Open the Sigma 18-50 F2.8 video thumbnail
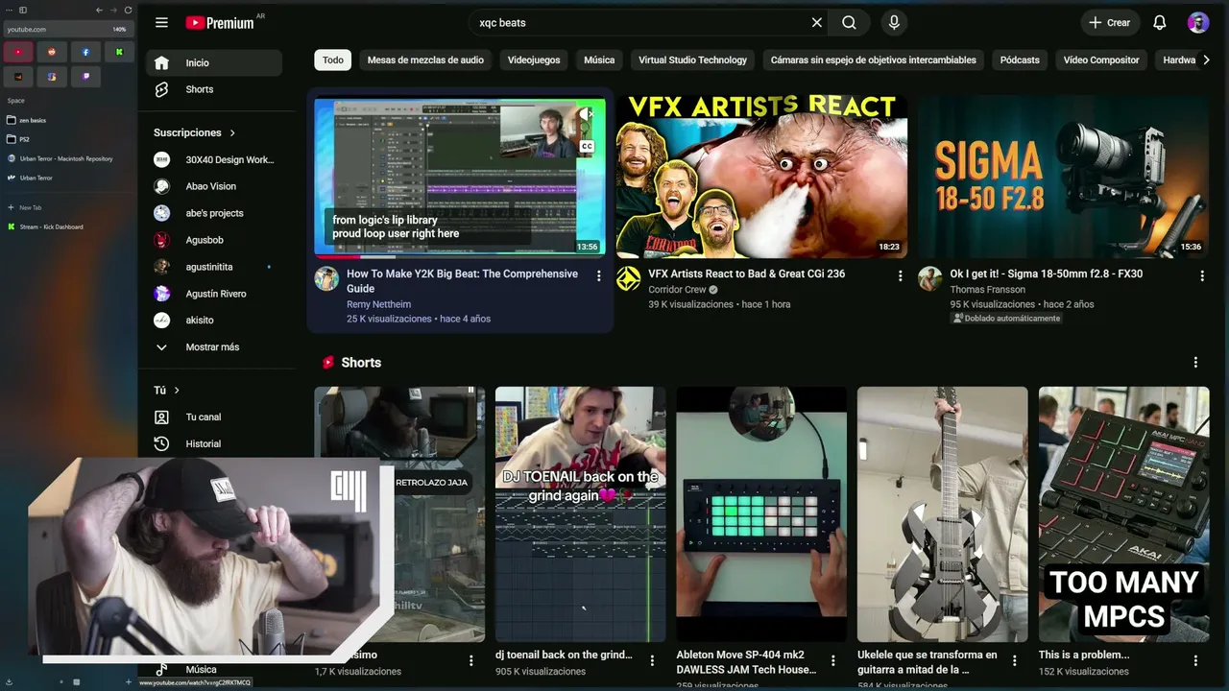 [1063, 177]
